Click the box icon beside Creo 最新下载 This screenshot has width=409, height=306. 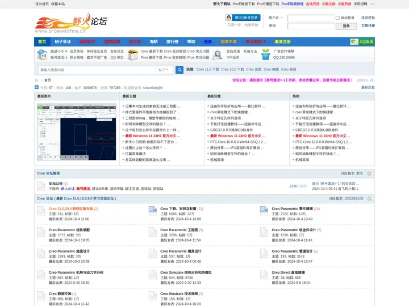(133, 54)
